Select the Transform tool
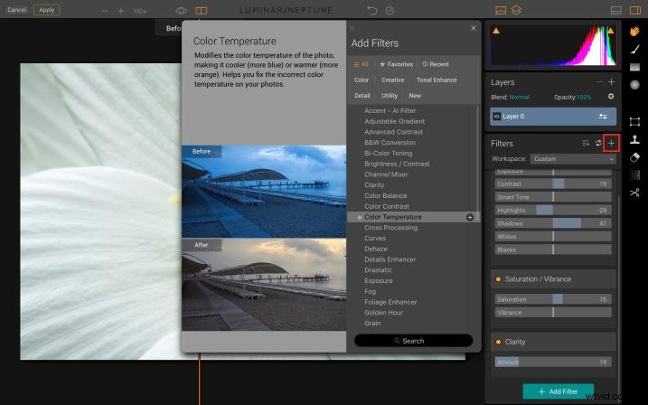The width and height of the screenshot is (648, 405). (x=634, y=121)
